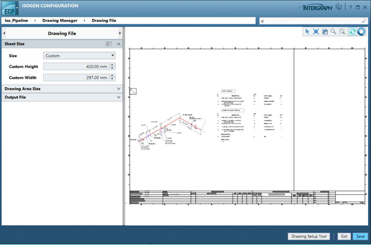Click the Custom Height label
This screenshot has width=371, height=245.
[x=23, y=66]
